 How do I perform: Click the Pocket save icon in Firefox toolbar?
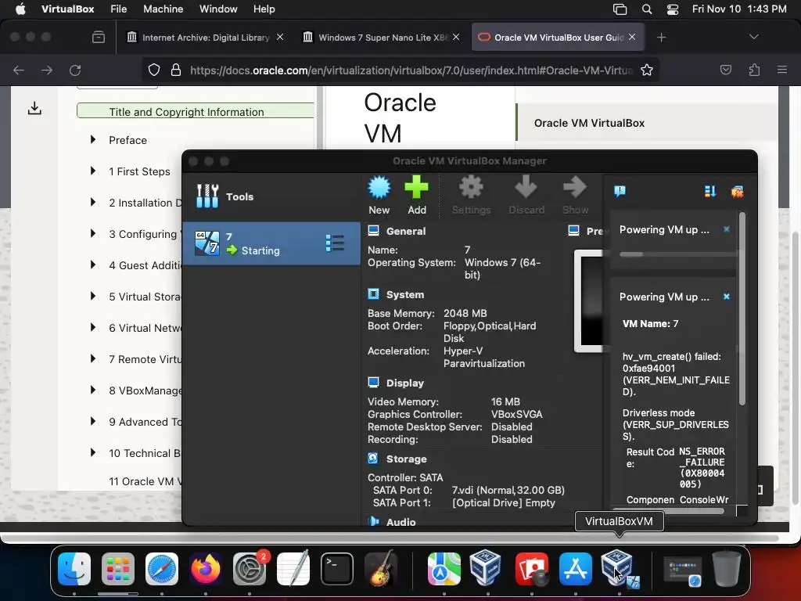725,70
